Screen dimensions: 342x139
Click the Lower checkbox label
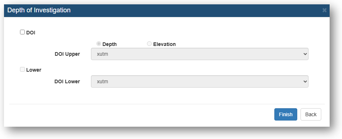[33, 70]
